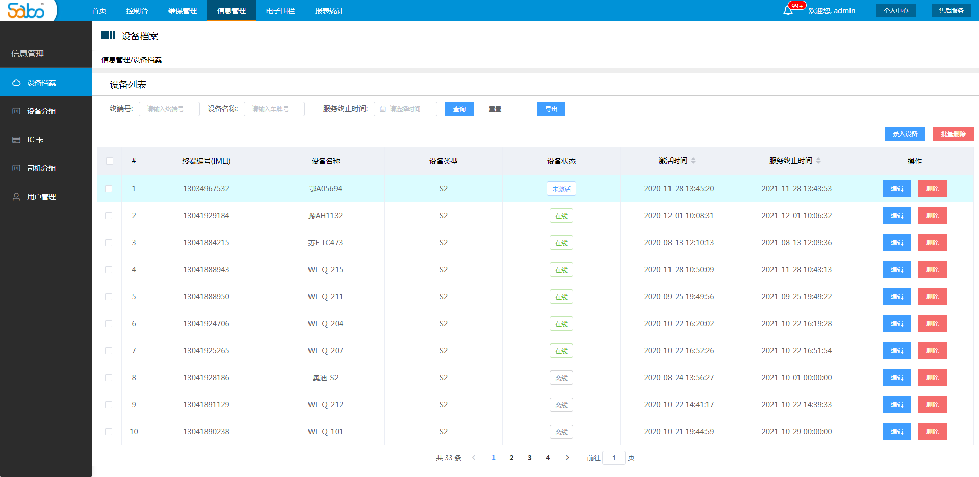Click the 设备分组 sidebar icon

coord(16,111)
